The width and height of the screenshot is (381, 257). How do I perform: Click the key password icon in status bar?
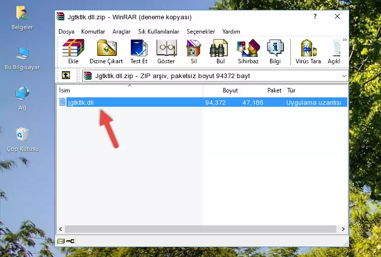[70, 241]
